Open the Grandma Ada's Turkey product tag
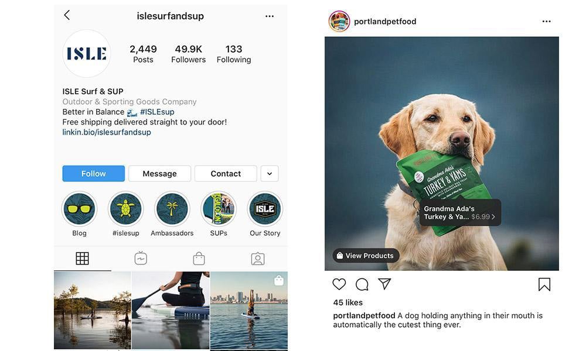586x351 pixels. click(461, 212)
